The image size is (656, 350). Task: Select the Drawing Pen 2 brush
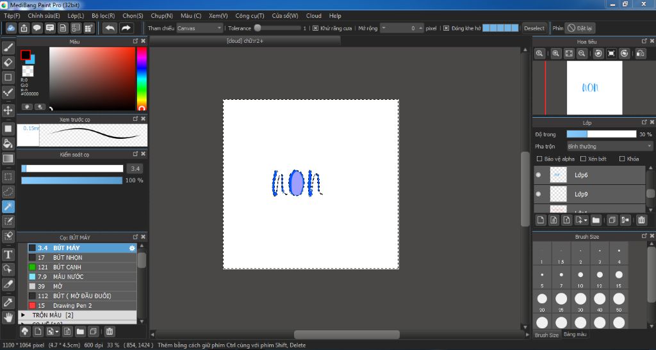coord(82,305)
